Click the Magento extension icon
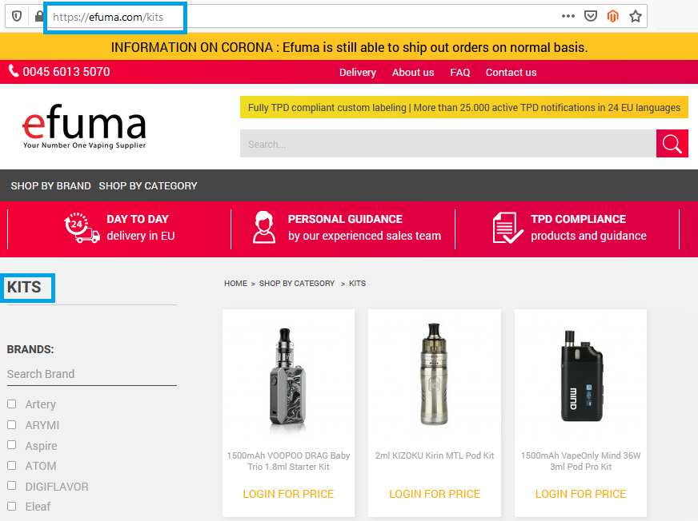Screen dimensions: 698x521 [x=613, y=16]
